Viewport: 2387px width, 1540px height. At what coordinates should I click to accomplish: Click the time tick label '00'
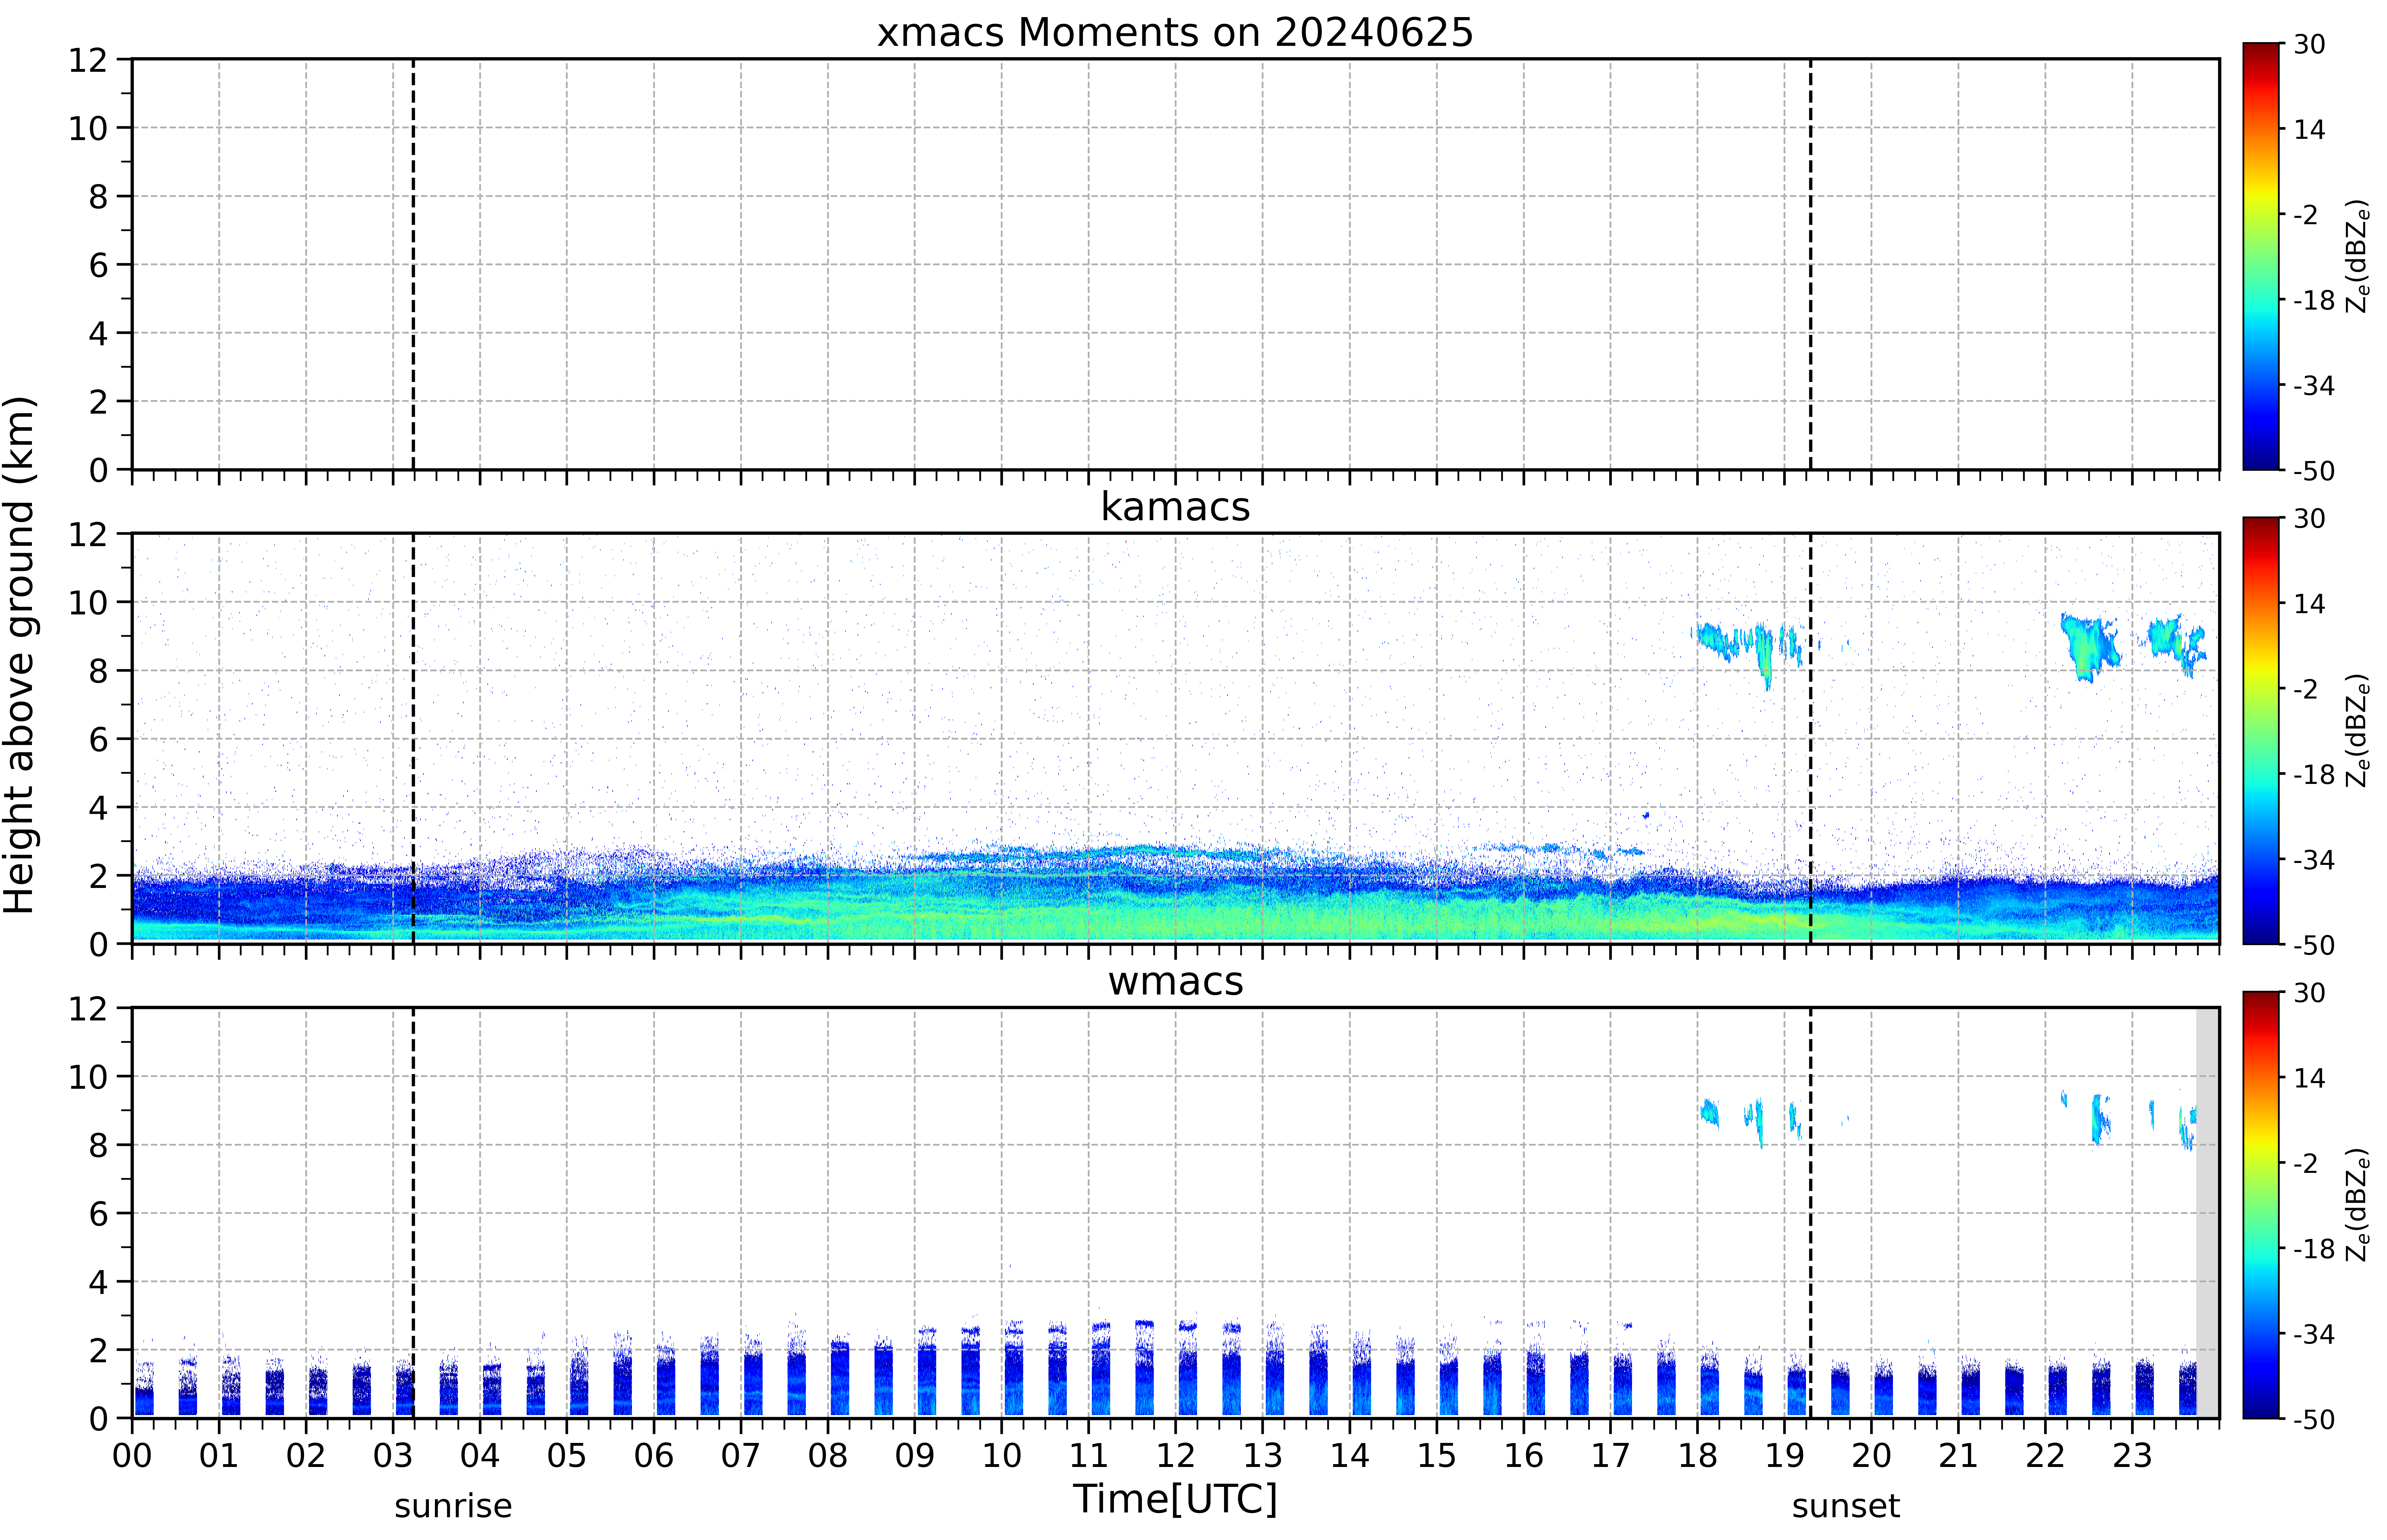point(132,1456)
